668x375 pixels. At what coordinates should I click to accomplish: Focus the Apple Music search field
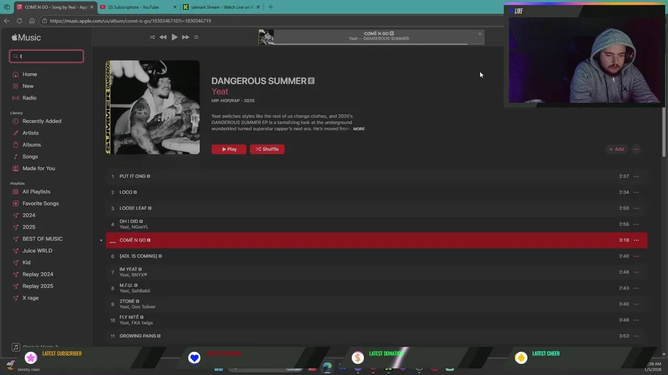click(x=46, y=56)
